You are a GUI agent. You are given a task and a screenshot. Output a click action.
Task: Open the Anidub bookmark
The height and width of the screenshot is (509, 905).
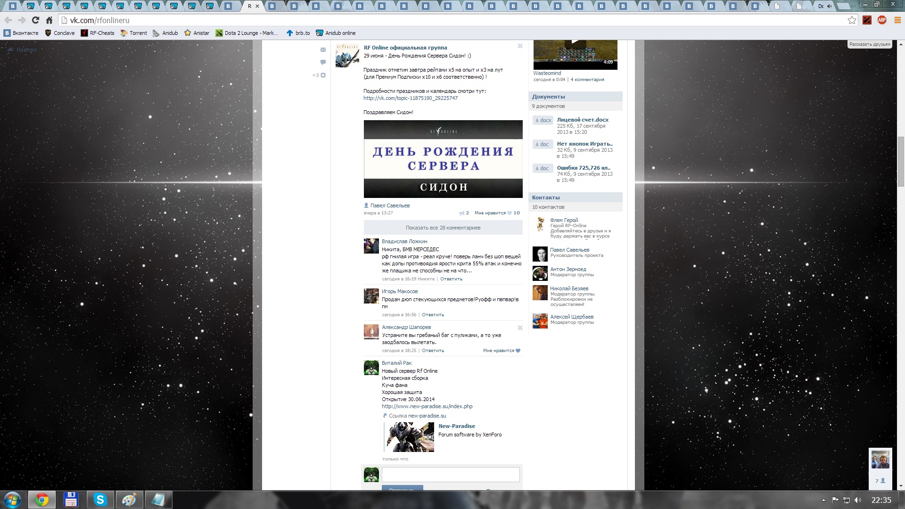(165, 33)
